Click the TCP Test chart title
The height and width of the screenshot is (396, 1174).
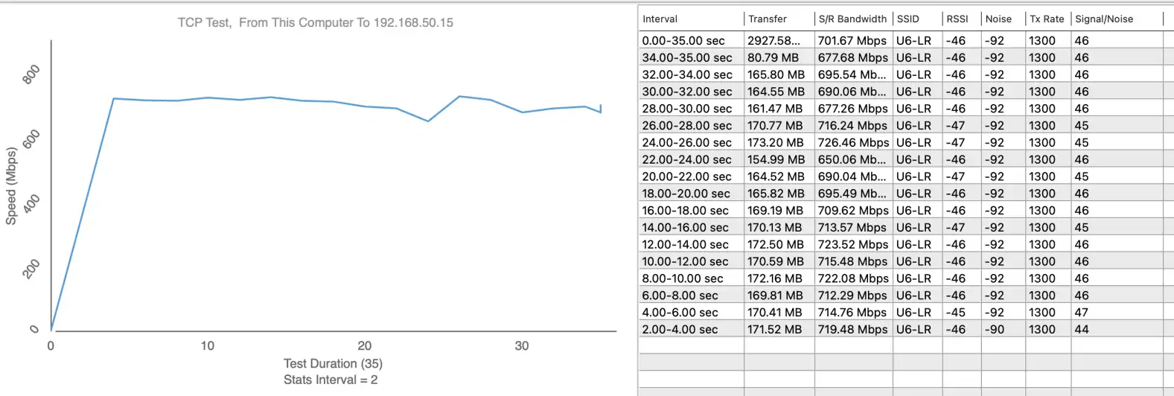[x=315, y=23]
